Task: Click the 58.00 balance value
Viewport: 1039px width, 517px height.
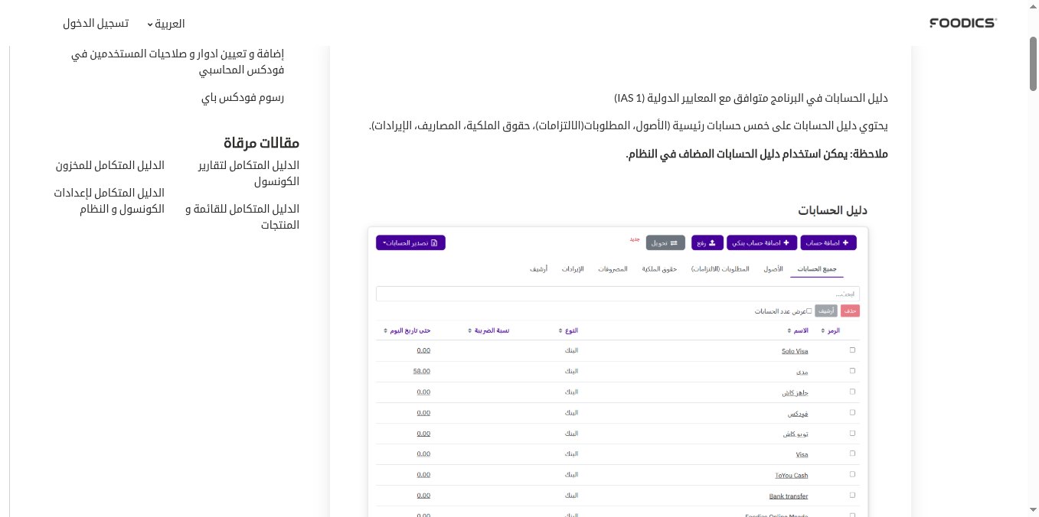Action: point(421,371)
